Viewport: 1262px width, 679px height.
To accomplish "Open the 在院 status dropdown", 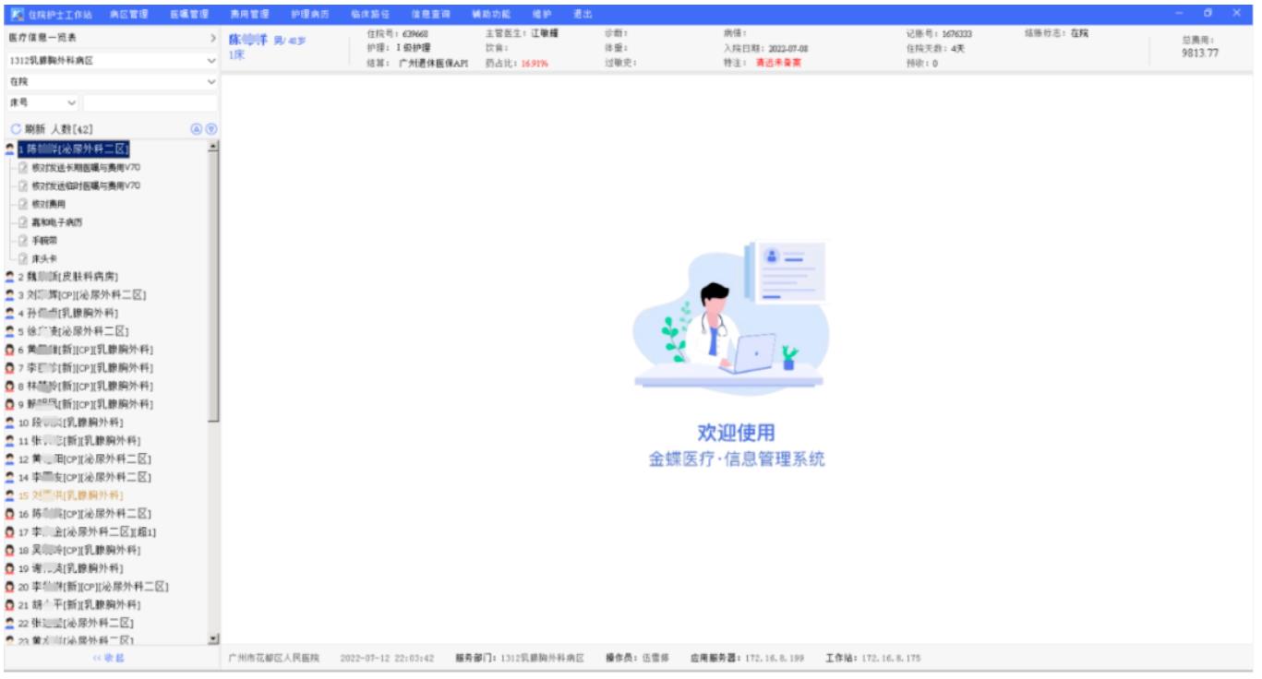I will [x=111, y=82].
